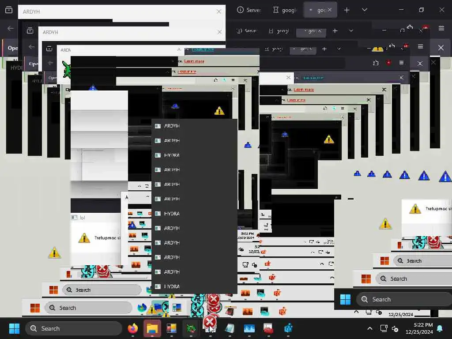Click the smallest blue triangle in the icon row
This screenshot has width=452, height=339.
pos(358,173)
